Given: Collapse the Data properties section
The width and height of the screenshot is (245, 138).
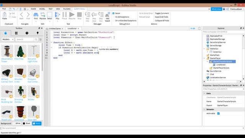Looking at the screenshot, I should [x=204, y=94].
